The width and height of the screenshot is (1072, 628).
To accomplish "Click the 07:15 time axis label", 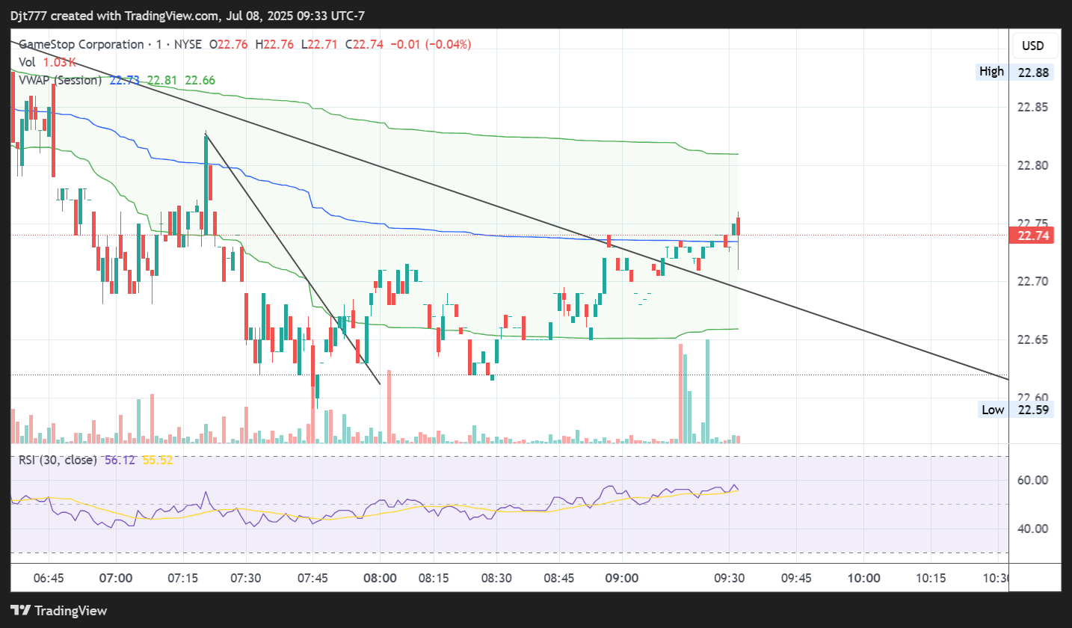I will (x=182, y=578).
